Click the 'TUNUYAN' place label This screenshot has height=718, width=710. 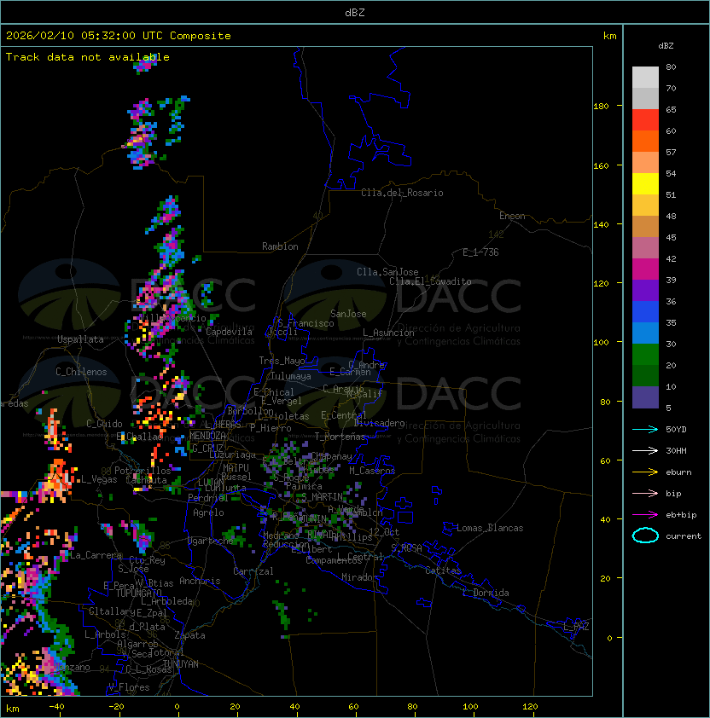tap(181, 664)
